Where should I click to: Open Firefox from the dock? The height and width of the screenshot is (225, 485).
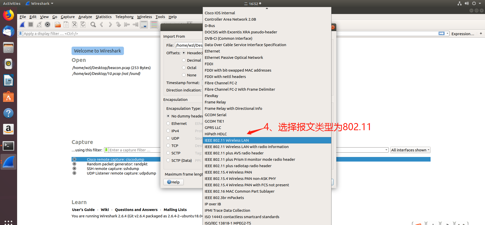point(8,15)
